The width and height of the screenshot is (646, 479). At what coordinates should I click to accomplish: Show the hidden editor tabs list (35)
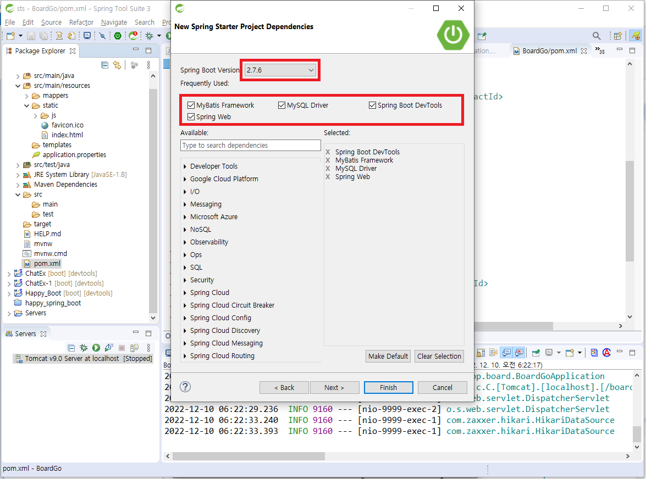pyautogui.click(x=600, y=50)
